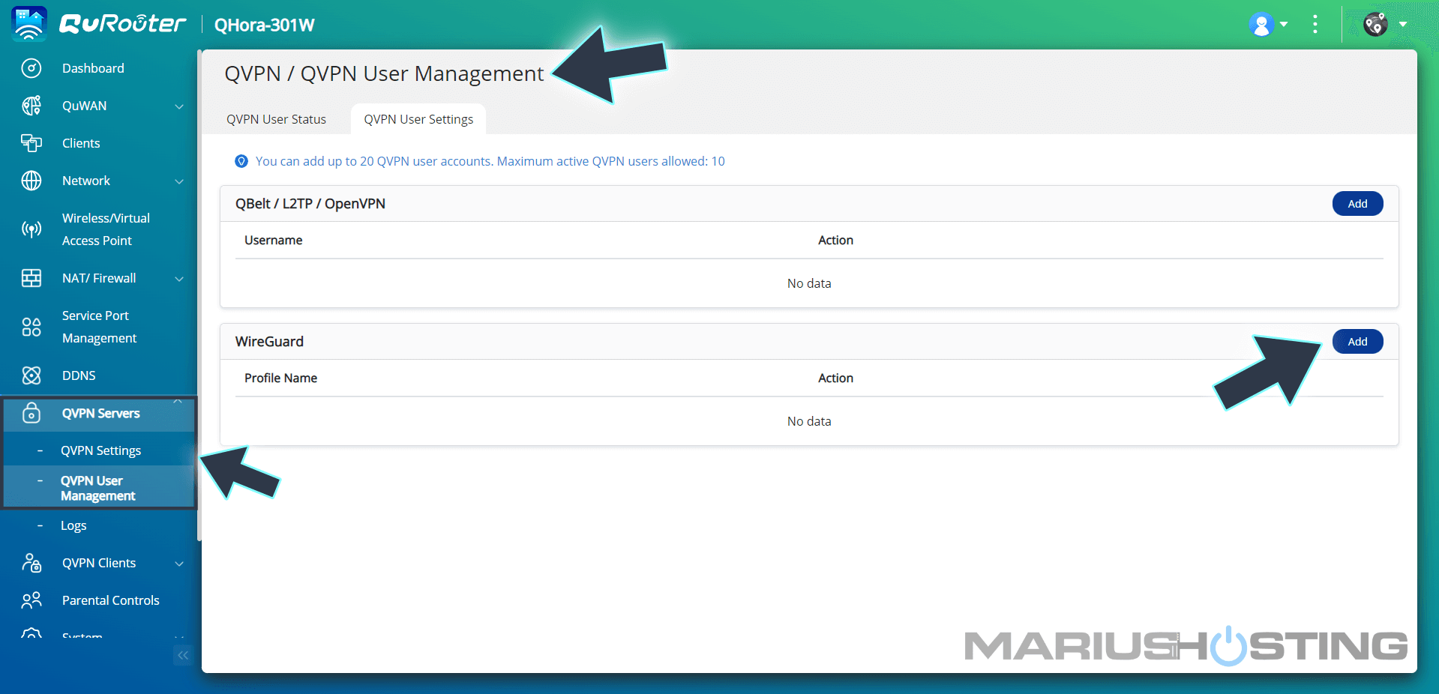Expand the QVPN Clients menu chevron
This screenshot has height=694, width=1439.
coord(179,564)
